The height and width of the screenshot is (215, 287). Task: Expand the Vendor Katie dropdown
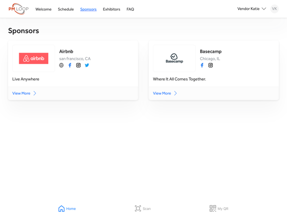coord(252,9)
